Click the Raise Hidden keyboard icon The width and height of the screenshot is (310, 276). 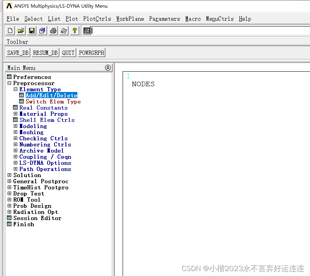[x=87, y=31]
